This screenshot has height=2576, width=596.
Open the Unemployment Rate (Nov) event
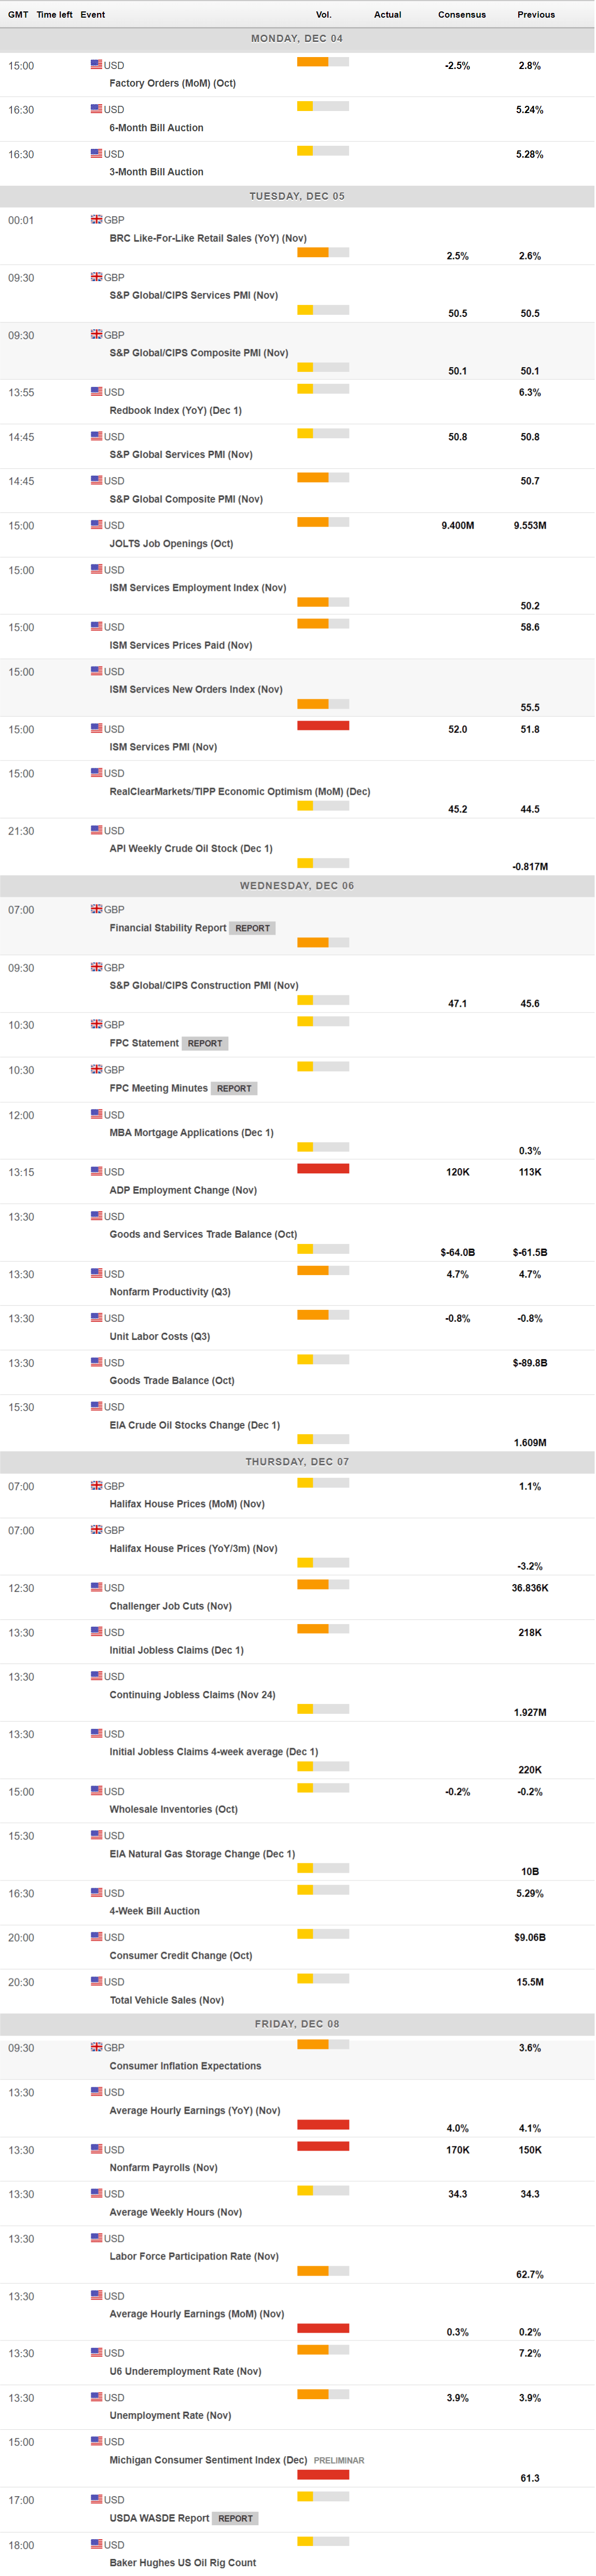[x=170, y=2415]
